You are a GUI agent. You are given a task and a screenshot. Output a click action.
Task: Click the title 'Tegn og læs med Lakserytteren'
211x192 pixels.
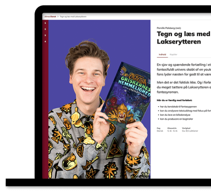(x=184, y=38)
